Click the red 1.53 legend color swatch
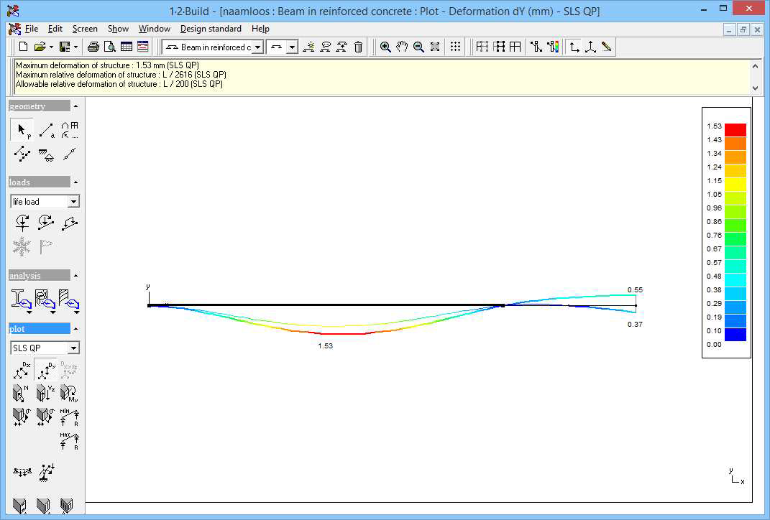This screenshot has height=520, width=770. pos(735,130)
